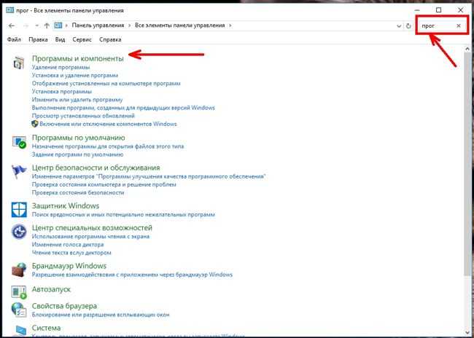Viewport: 474px width, 338px height.
Task: Open the Файл menu
Action: 14,39
